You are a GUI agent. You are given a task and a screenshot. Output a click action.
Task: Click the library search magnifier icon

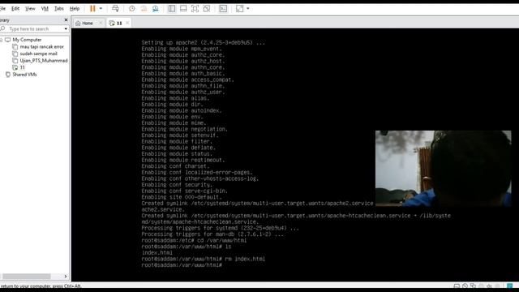pyautogui.click(x=3, y=29)
